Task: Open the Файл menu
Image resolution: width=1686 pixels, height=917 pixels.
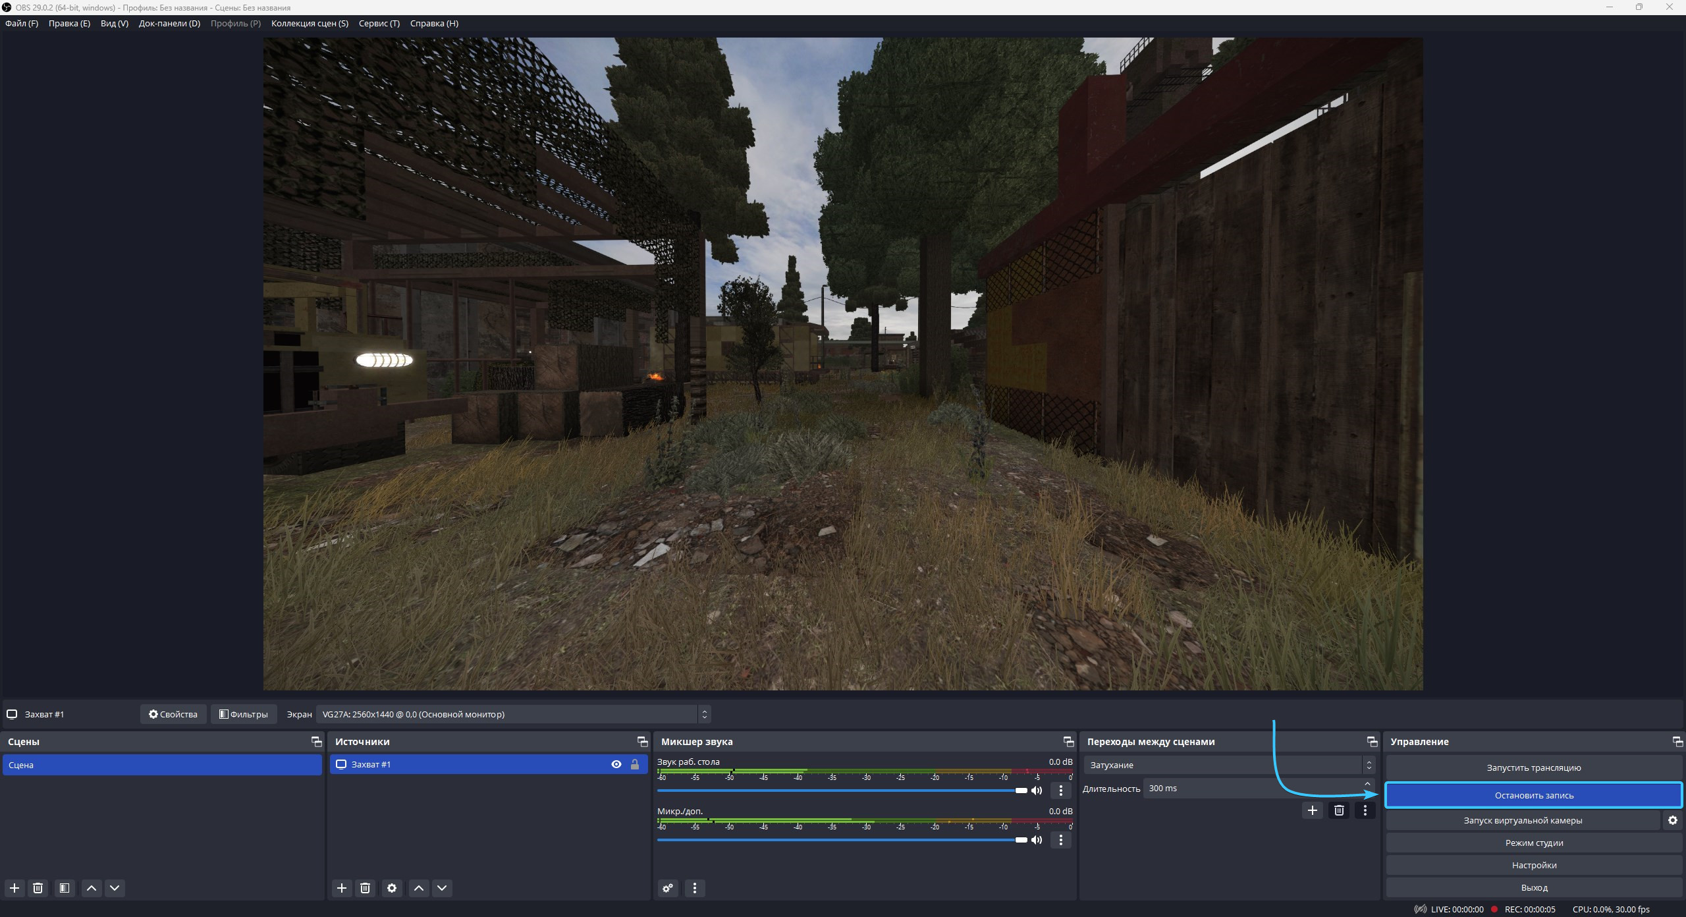Action: pos(22,23)
